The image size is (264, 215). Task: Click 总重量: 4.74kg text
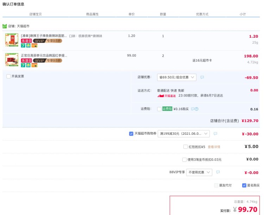click(x=246, y=202)
